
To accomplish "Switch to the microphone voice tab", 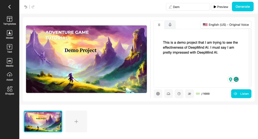I will tap(170, 25).
